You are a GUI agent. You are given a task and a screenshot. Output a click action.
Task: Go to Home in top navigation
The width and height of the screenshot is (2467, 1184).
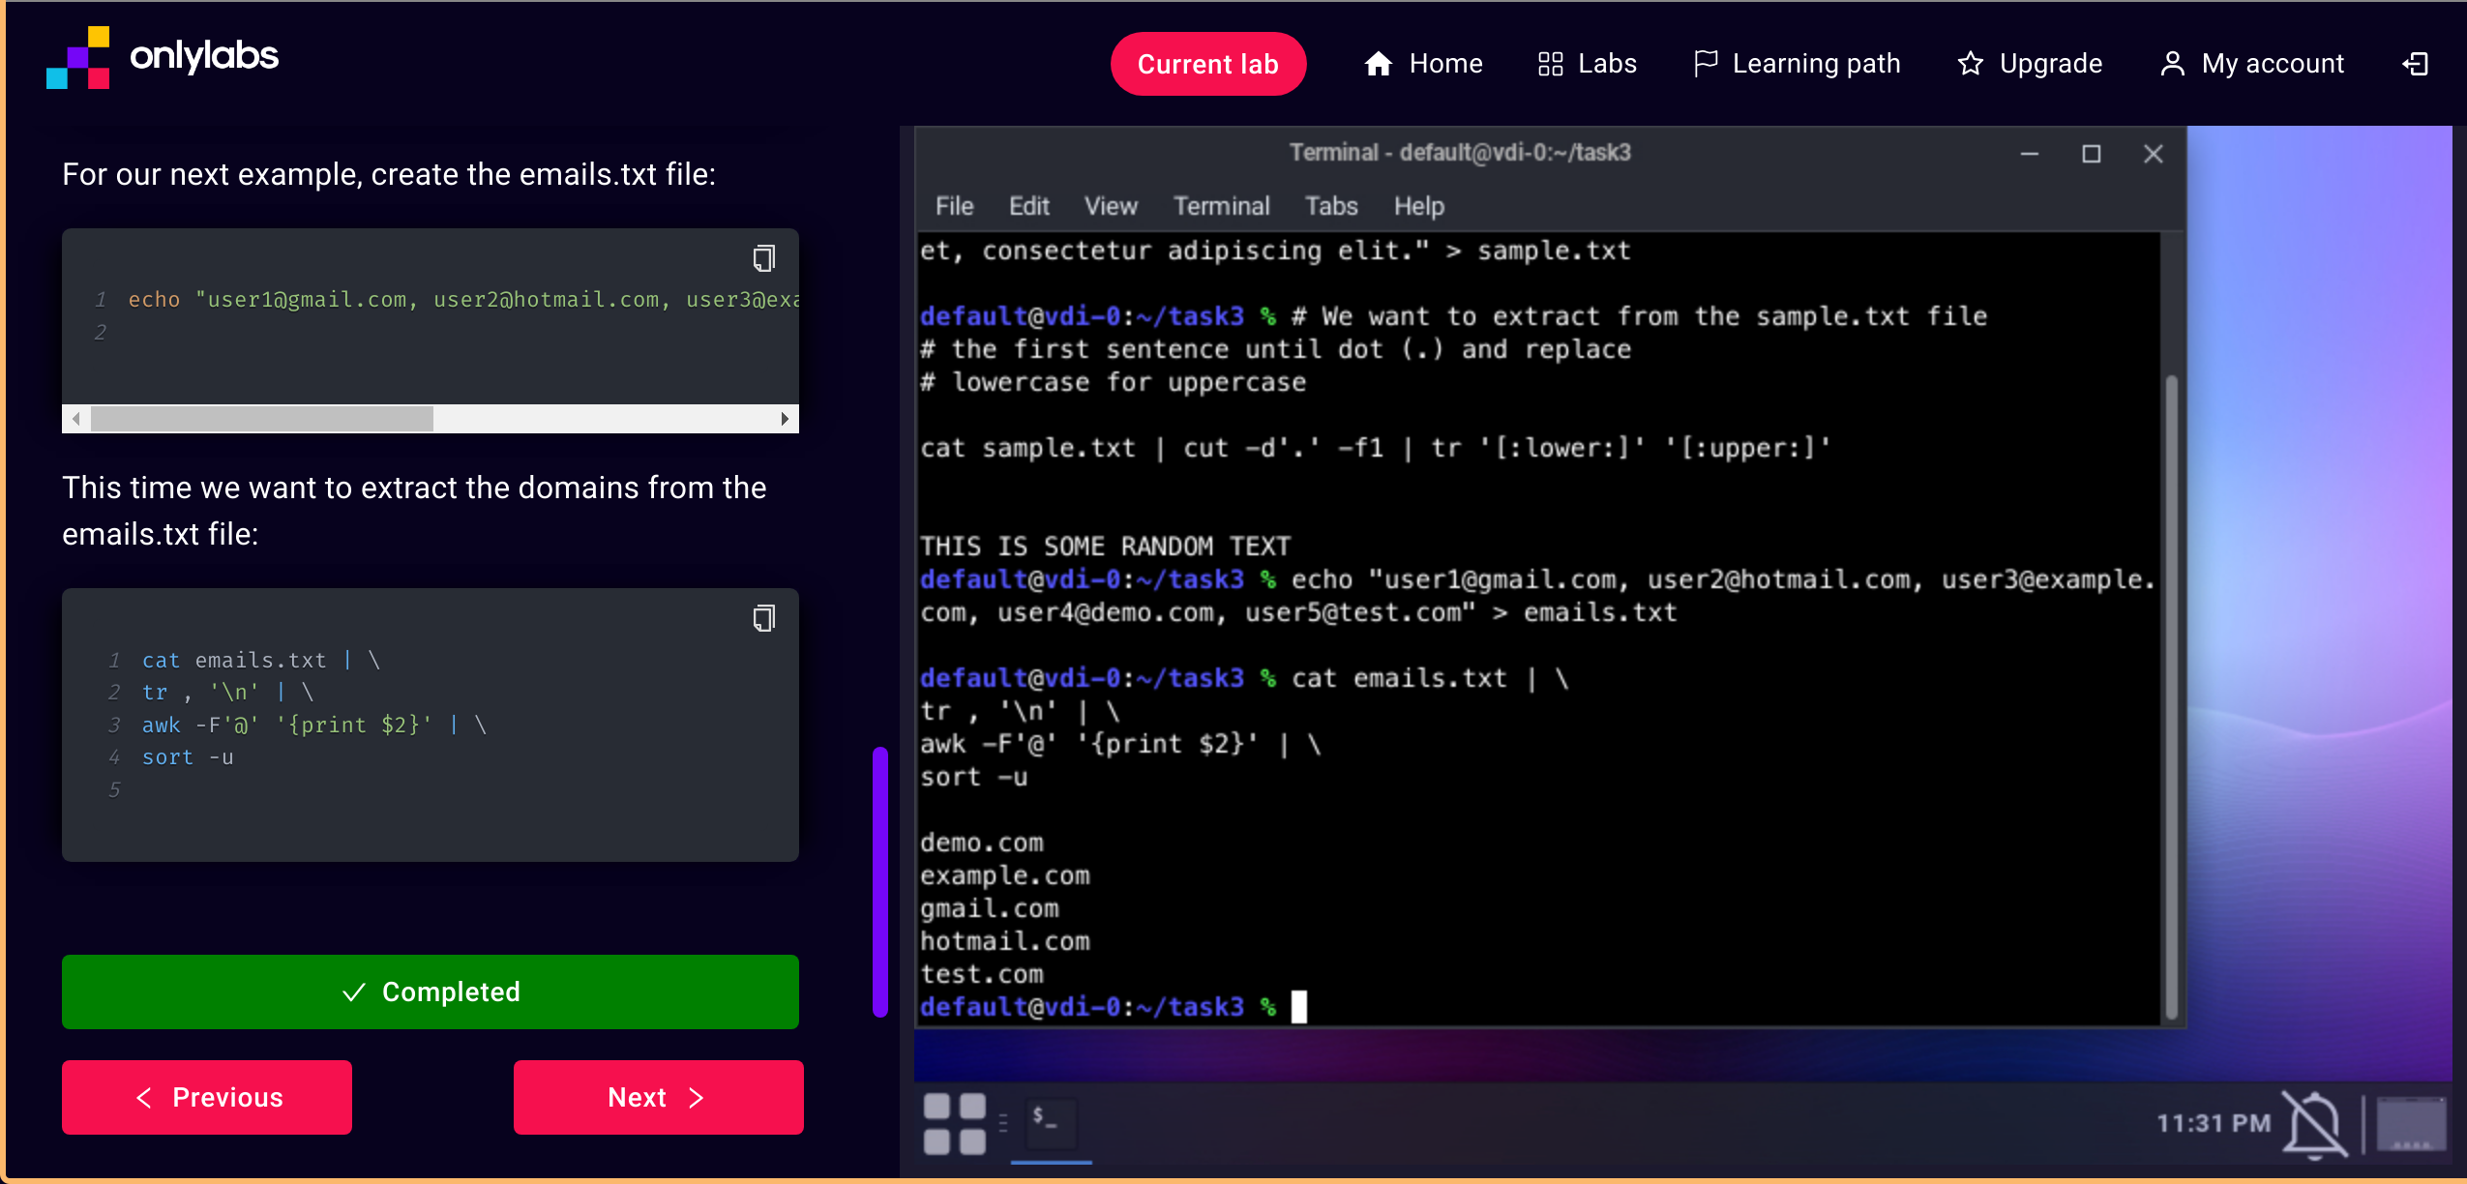pyautogui.click(x=1422, y=64)
